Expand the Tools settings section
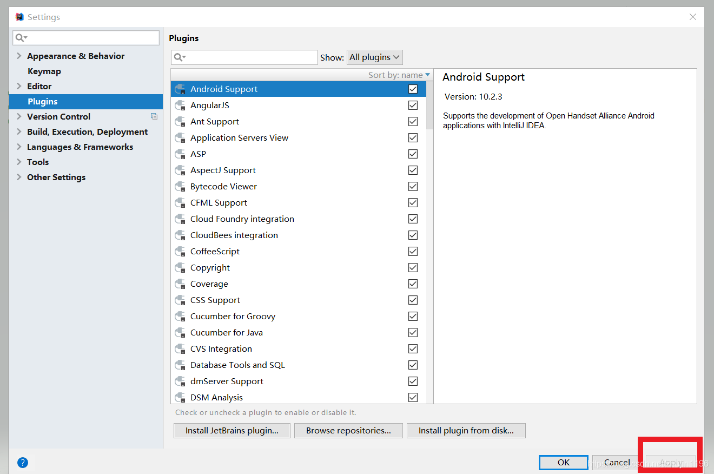 click(19, 162)
